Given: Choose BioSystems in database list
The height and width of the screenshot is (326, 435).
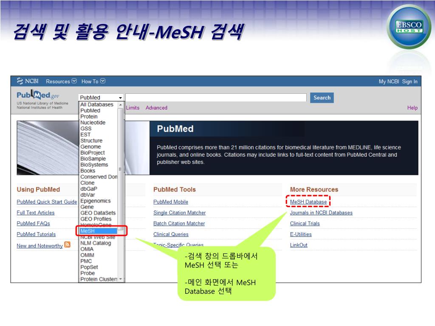Looking at the screenshot, I should click(94, 165).
